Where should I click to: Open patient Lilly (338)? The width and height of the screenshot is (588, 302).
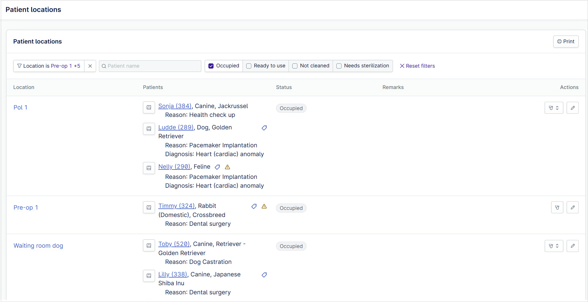click(173, 274)
